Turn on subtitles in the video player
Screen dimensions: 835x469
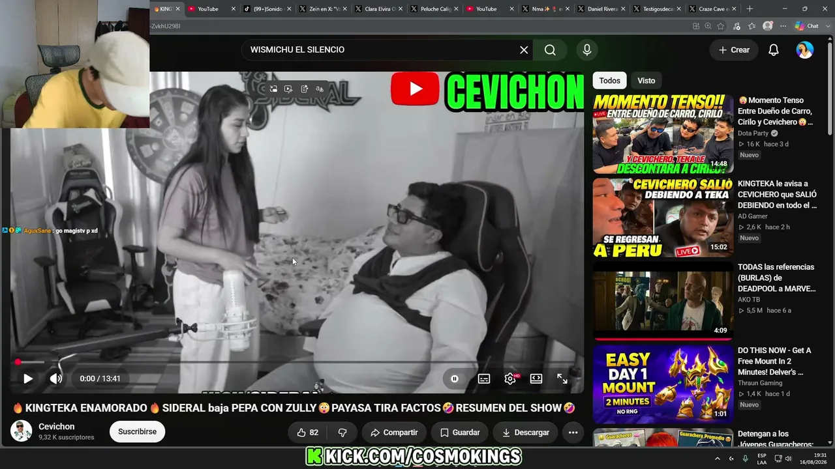pos(484,378)
